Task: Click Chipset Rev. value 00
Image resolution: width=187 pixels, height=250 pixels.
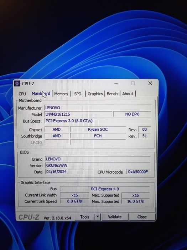Action: [144, 129]
